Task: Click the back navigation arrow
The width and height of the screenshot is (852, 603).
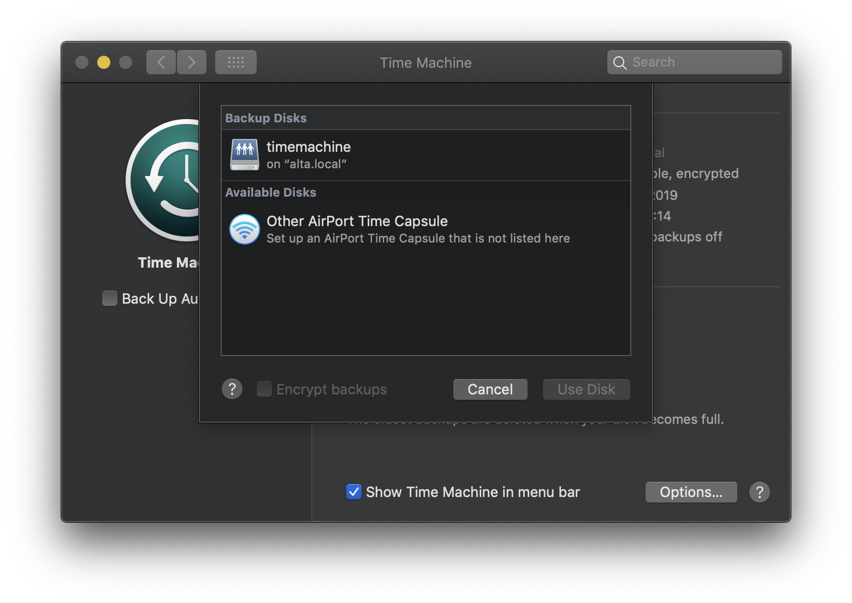Action: pos(161,62)
